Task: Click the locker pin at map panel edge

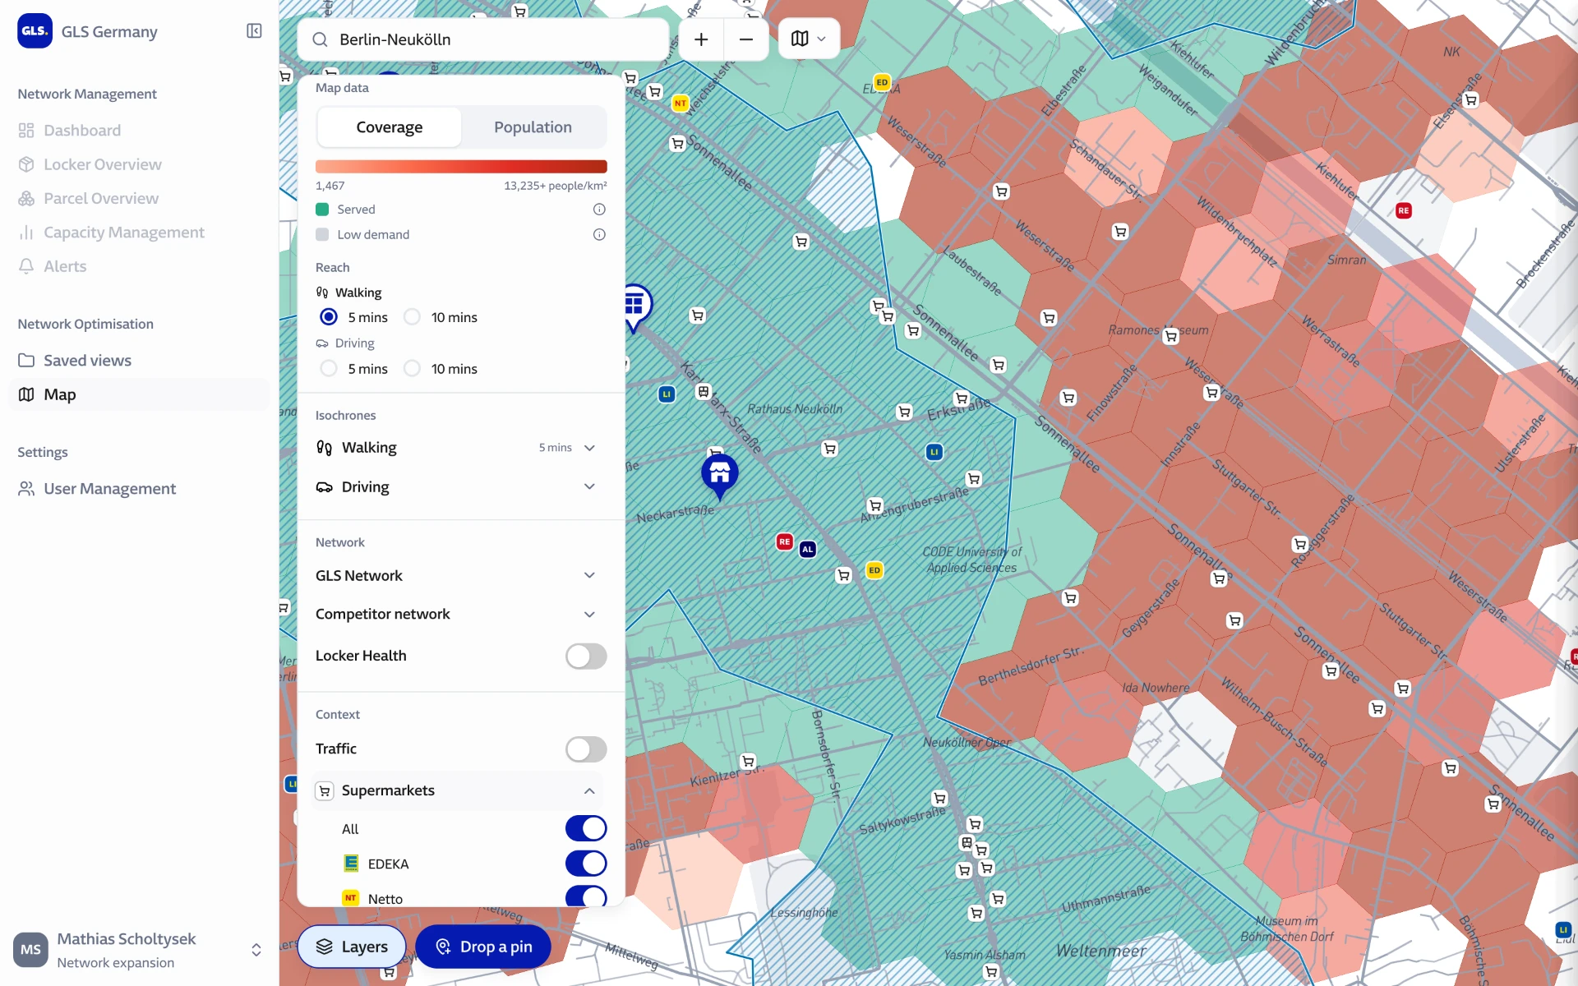Action: point(637,306)
